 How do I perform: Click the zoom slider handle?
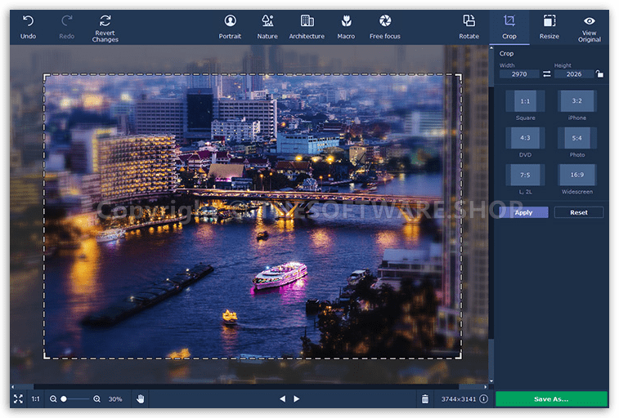[x=64, y=398]
